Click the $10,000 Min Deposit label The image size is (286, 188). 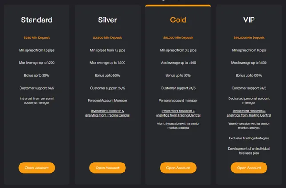pos(178,38)
